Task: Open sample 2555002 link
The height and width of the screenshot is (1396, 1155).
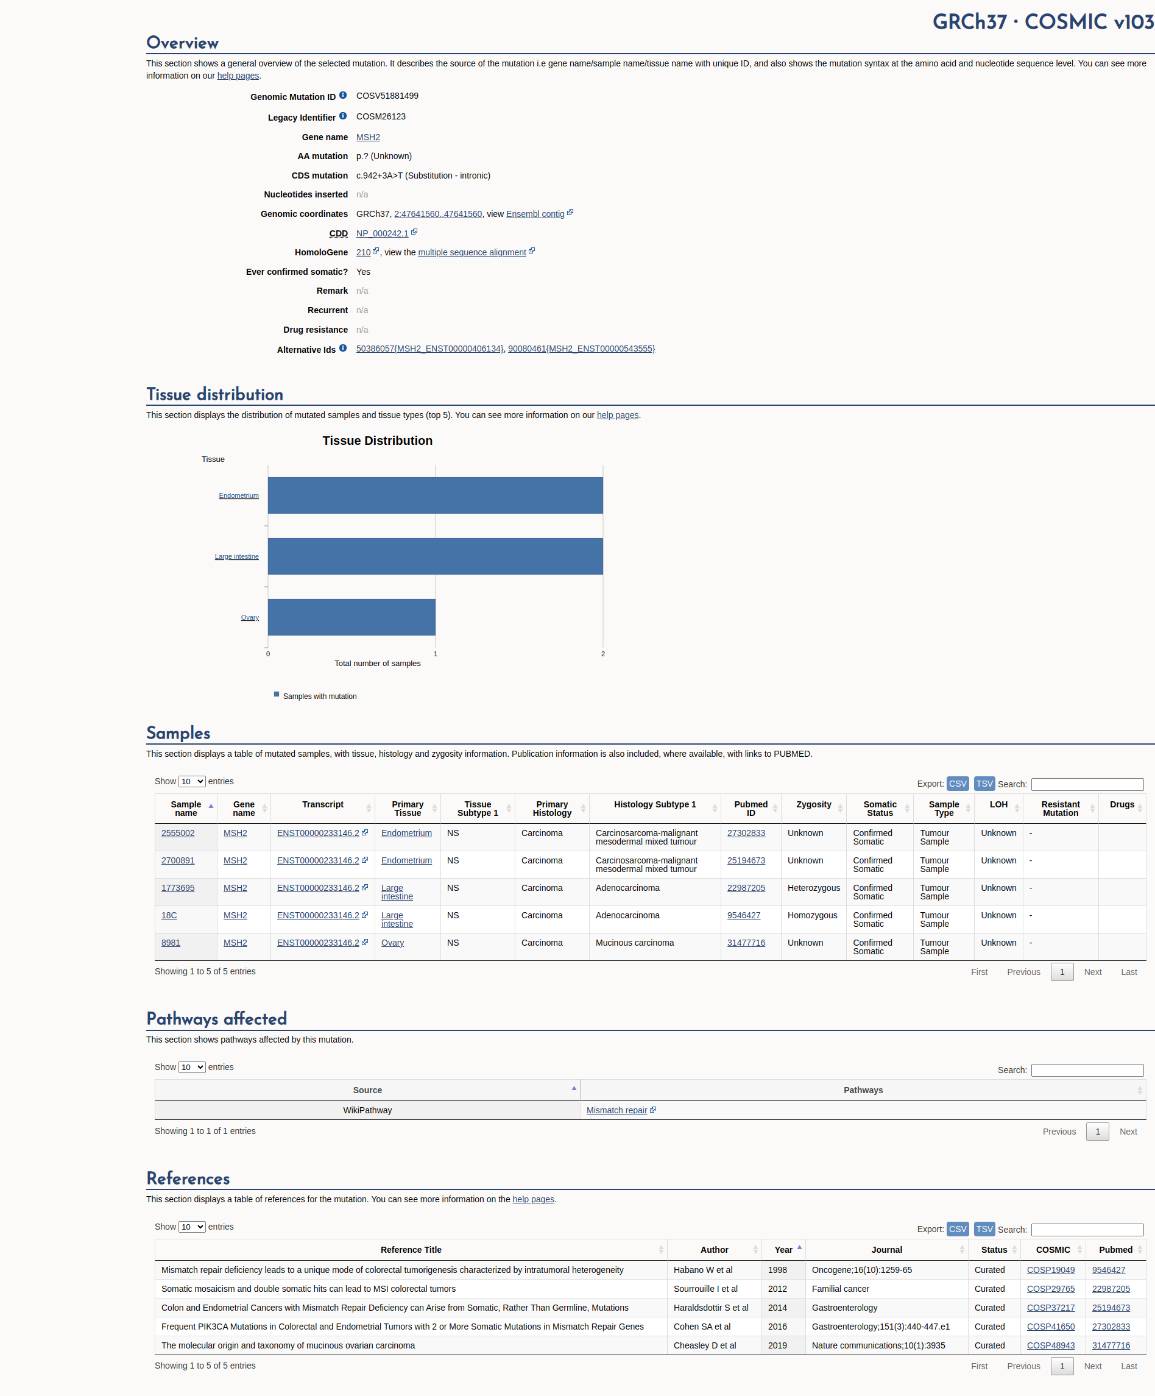Action: pyautogui.click(x=178, y=833)
